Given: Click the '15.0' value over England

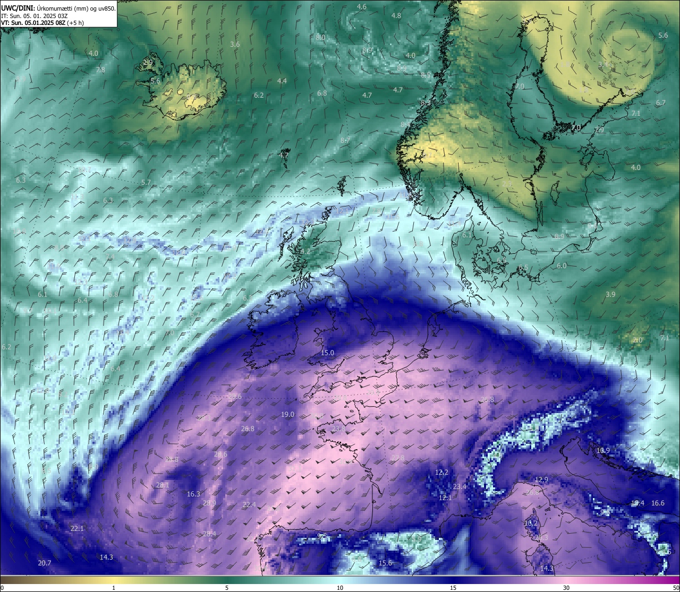Looking at the screenshot, I should pos(328,353).
